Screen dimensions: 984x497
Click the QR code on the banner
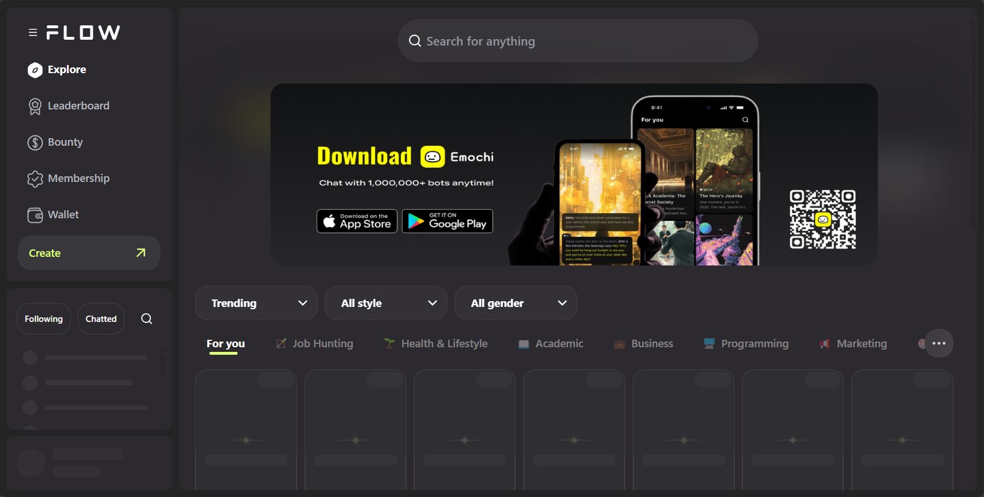(822, 219)
